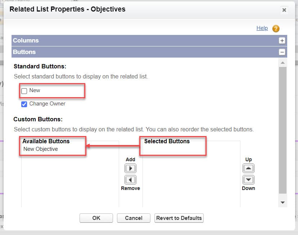298x235 pixels.
Task: Close the Related List Properties dialog
Action: coord(284,10)
